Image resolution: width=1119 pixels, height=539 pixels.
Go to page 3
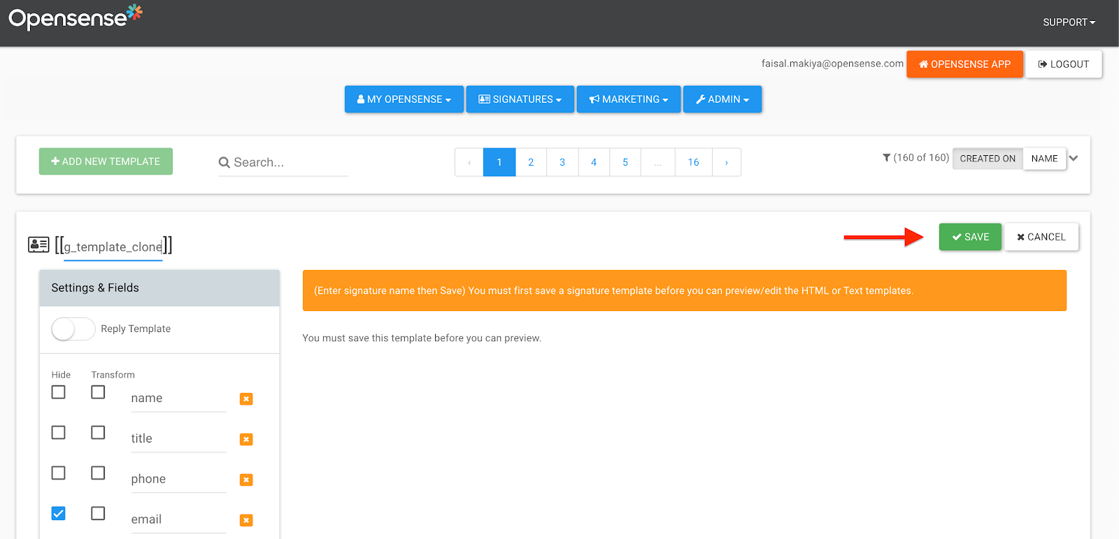coord(562,162)
